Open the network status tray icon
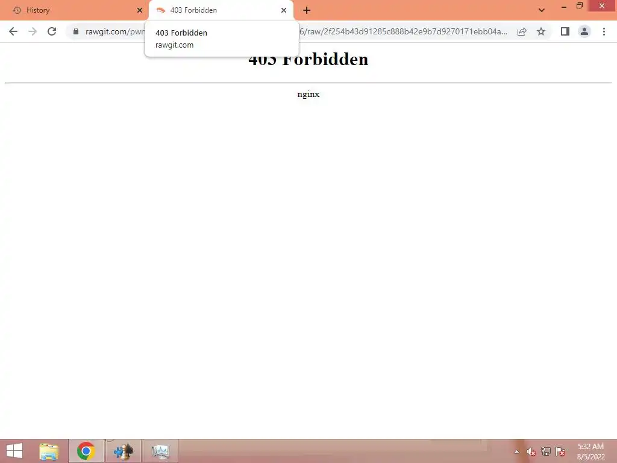This screenshot has height=463, width=617. (546, 452)
